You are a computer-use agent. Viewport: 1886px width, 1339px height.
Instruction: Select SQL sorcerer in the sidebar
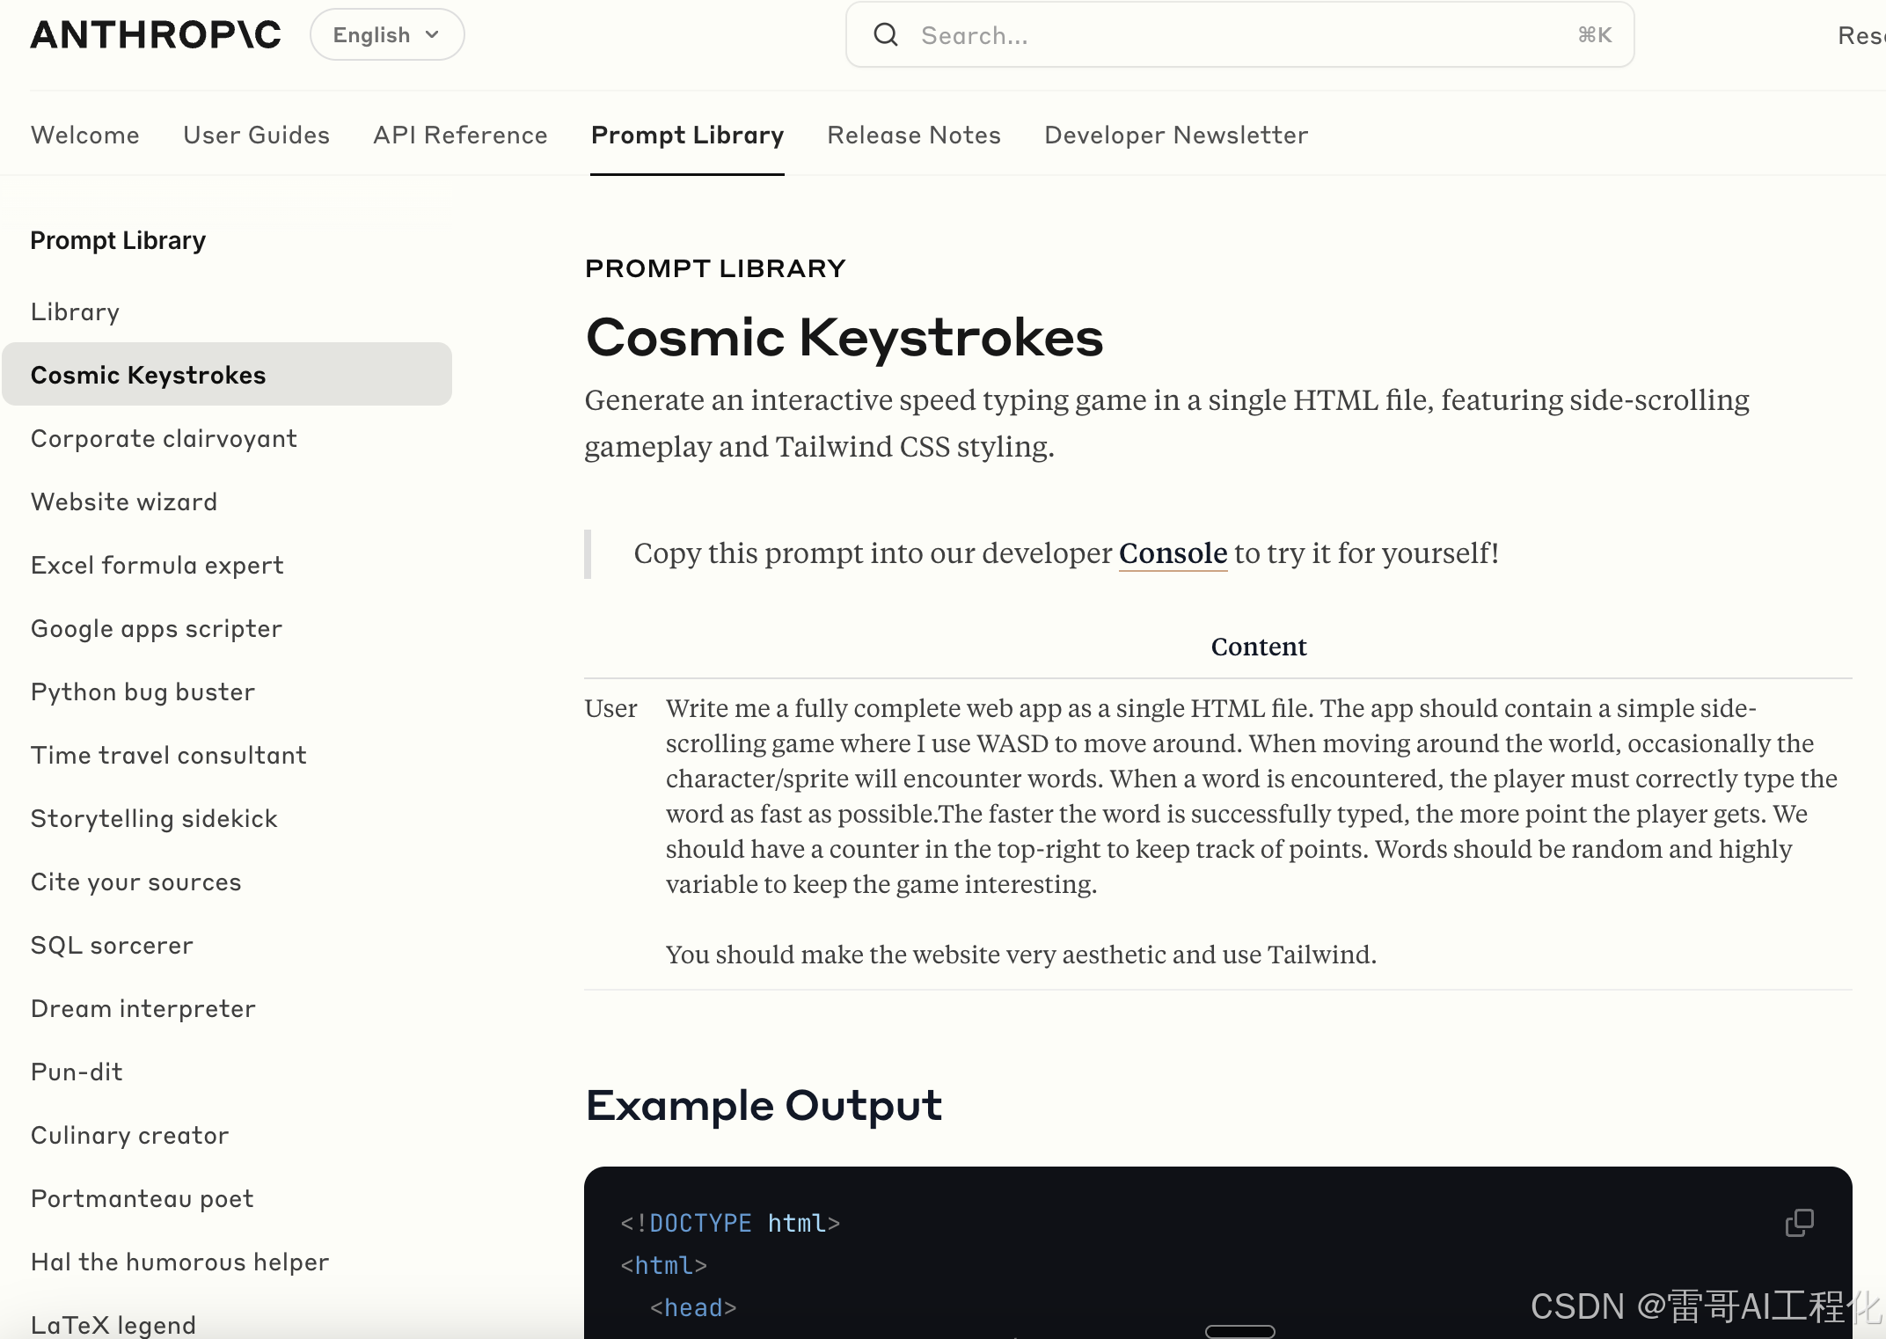point(112,946)
